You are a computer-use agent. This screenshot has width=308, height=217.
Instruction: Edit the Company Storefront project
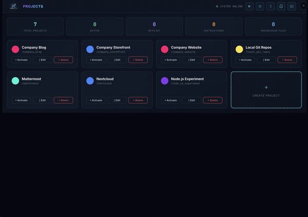tap(117, 60)
